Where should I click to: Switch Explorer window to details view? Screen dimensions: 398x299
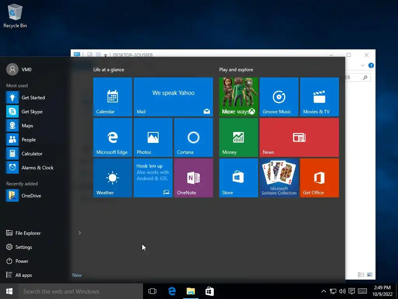pyautogui.click(x=361, y=274)
